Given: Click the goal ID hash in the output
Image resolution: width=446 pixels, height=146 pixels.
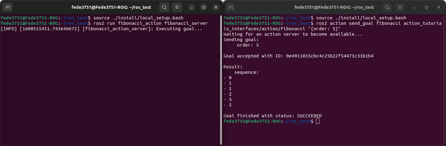Looking at the screenshot, I should 330,56.
